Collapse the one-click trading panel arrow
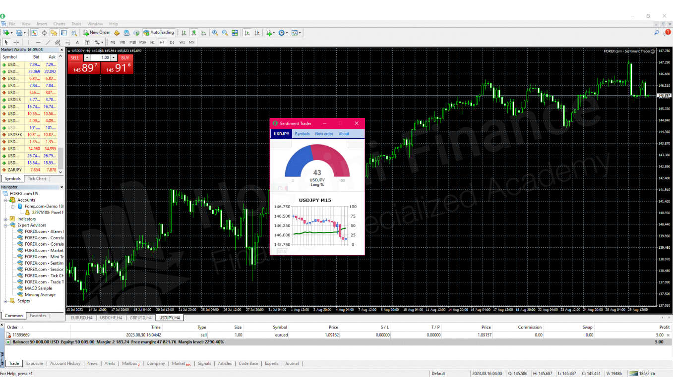The height and width of the screenshot is (389, 673). coord(69,51)
